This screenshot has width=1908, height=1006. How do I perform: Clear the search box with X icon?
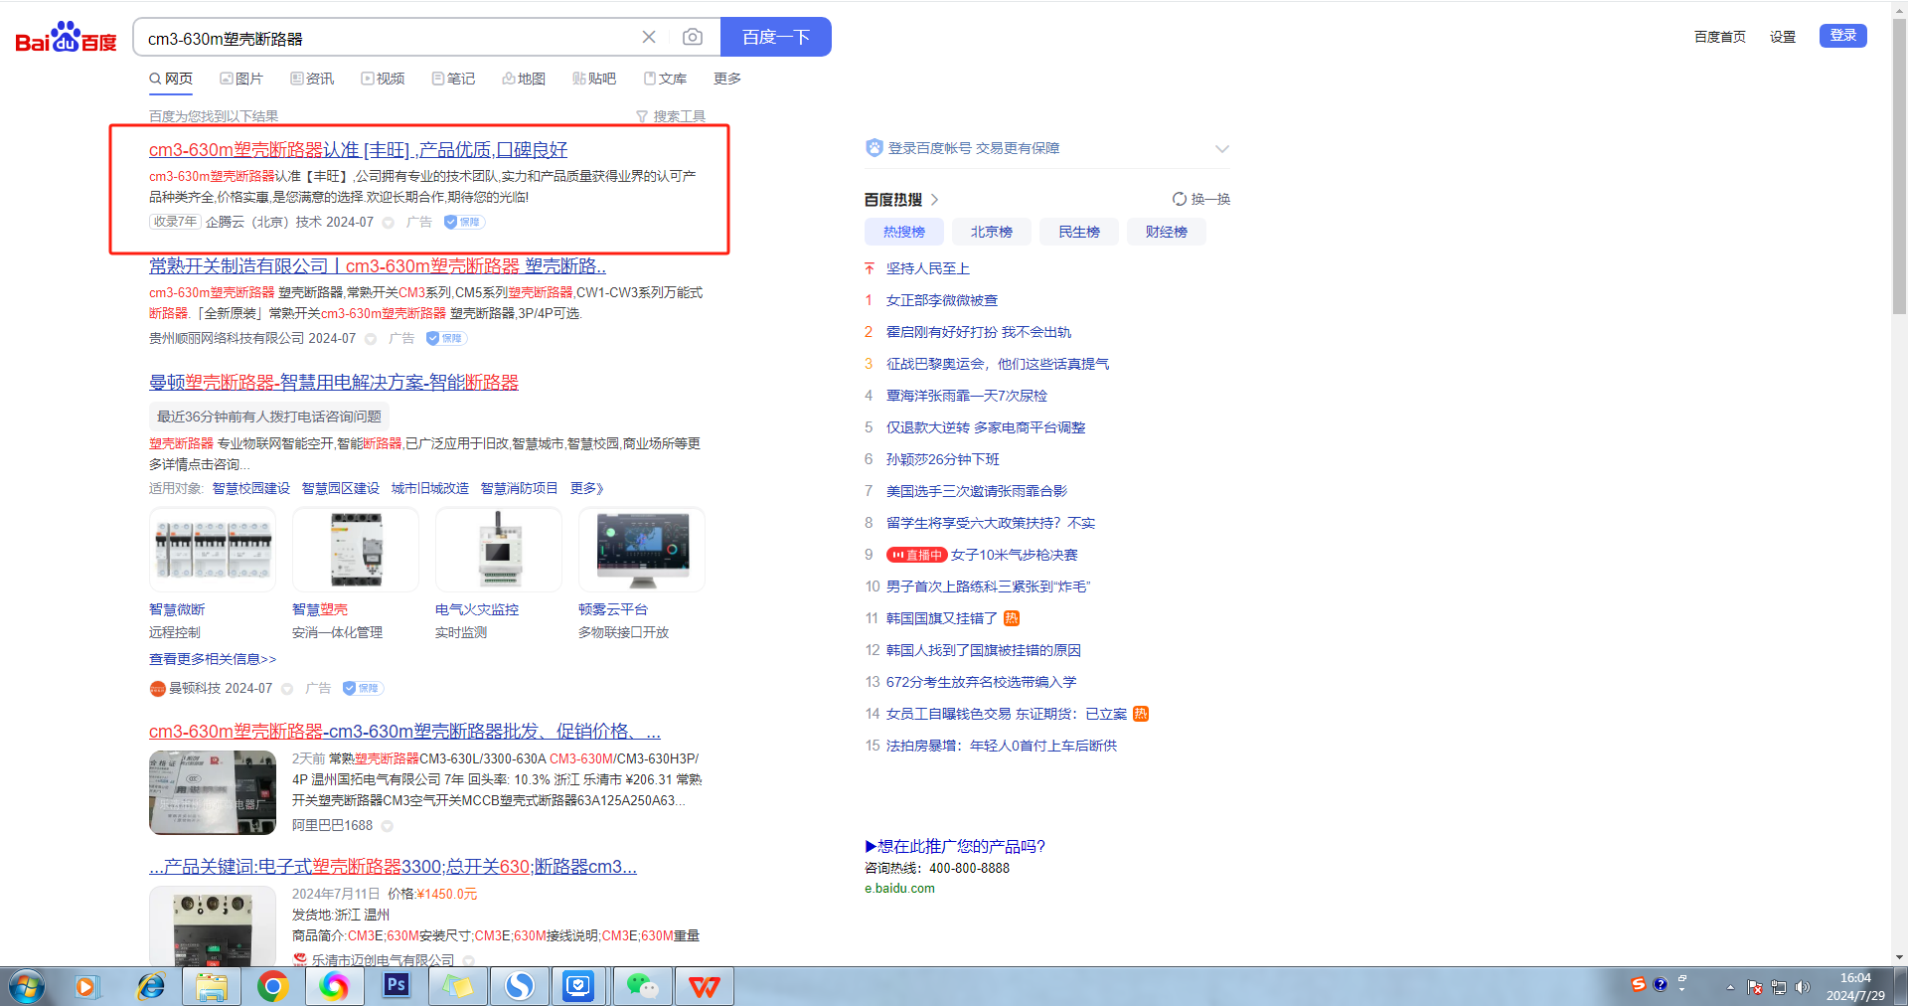click(x=649, y=37)
